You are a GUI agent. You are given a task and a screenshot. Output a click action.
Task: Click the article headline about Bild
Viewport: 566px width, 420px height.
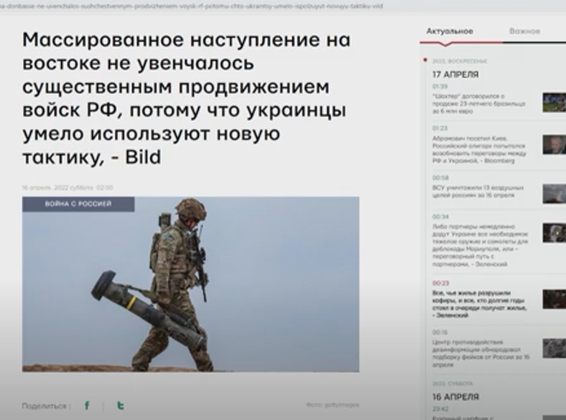click(186, 98)
